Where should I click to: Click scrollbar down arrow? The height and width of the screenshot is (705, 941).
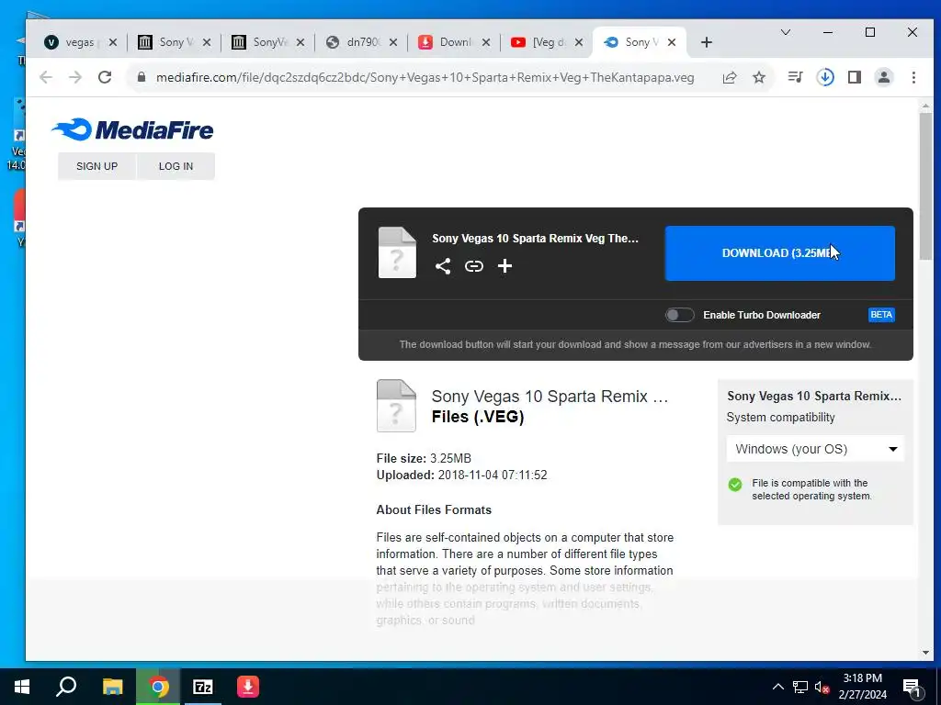(925, 653)
